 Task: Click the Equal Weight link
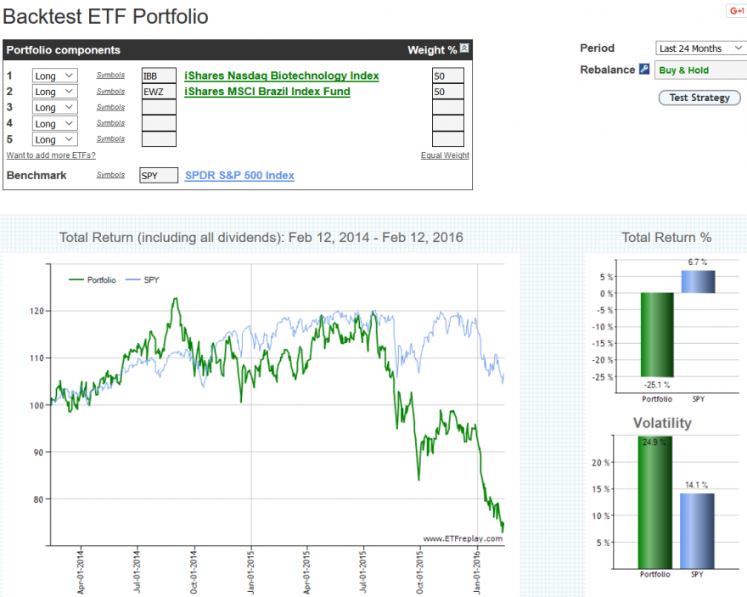pyautogui.click(x=445, y=155)
